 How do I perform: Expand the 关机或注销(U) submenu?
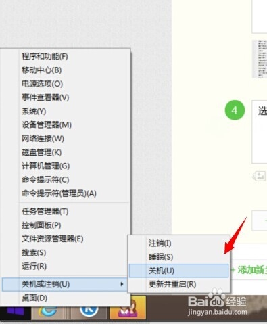[x=65, y=284]
